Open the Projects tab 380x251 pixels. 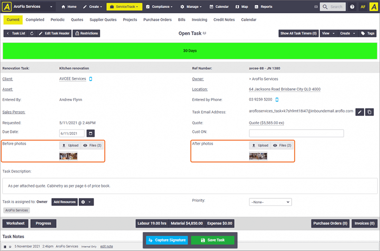[130, 19]
